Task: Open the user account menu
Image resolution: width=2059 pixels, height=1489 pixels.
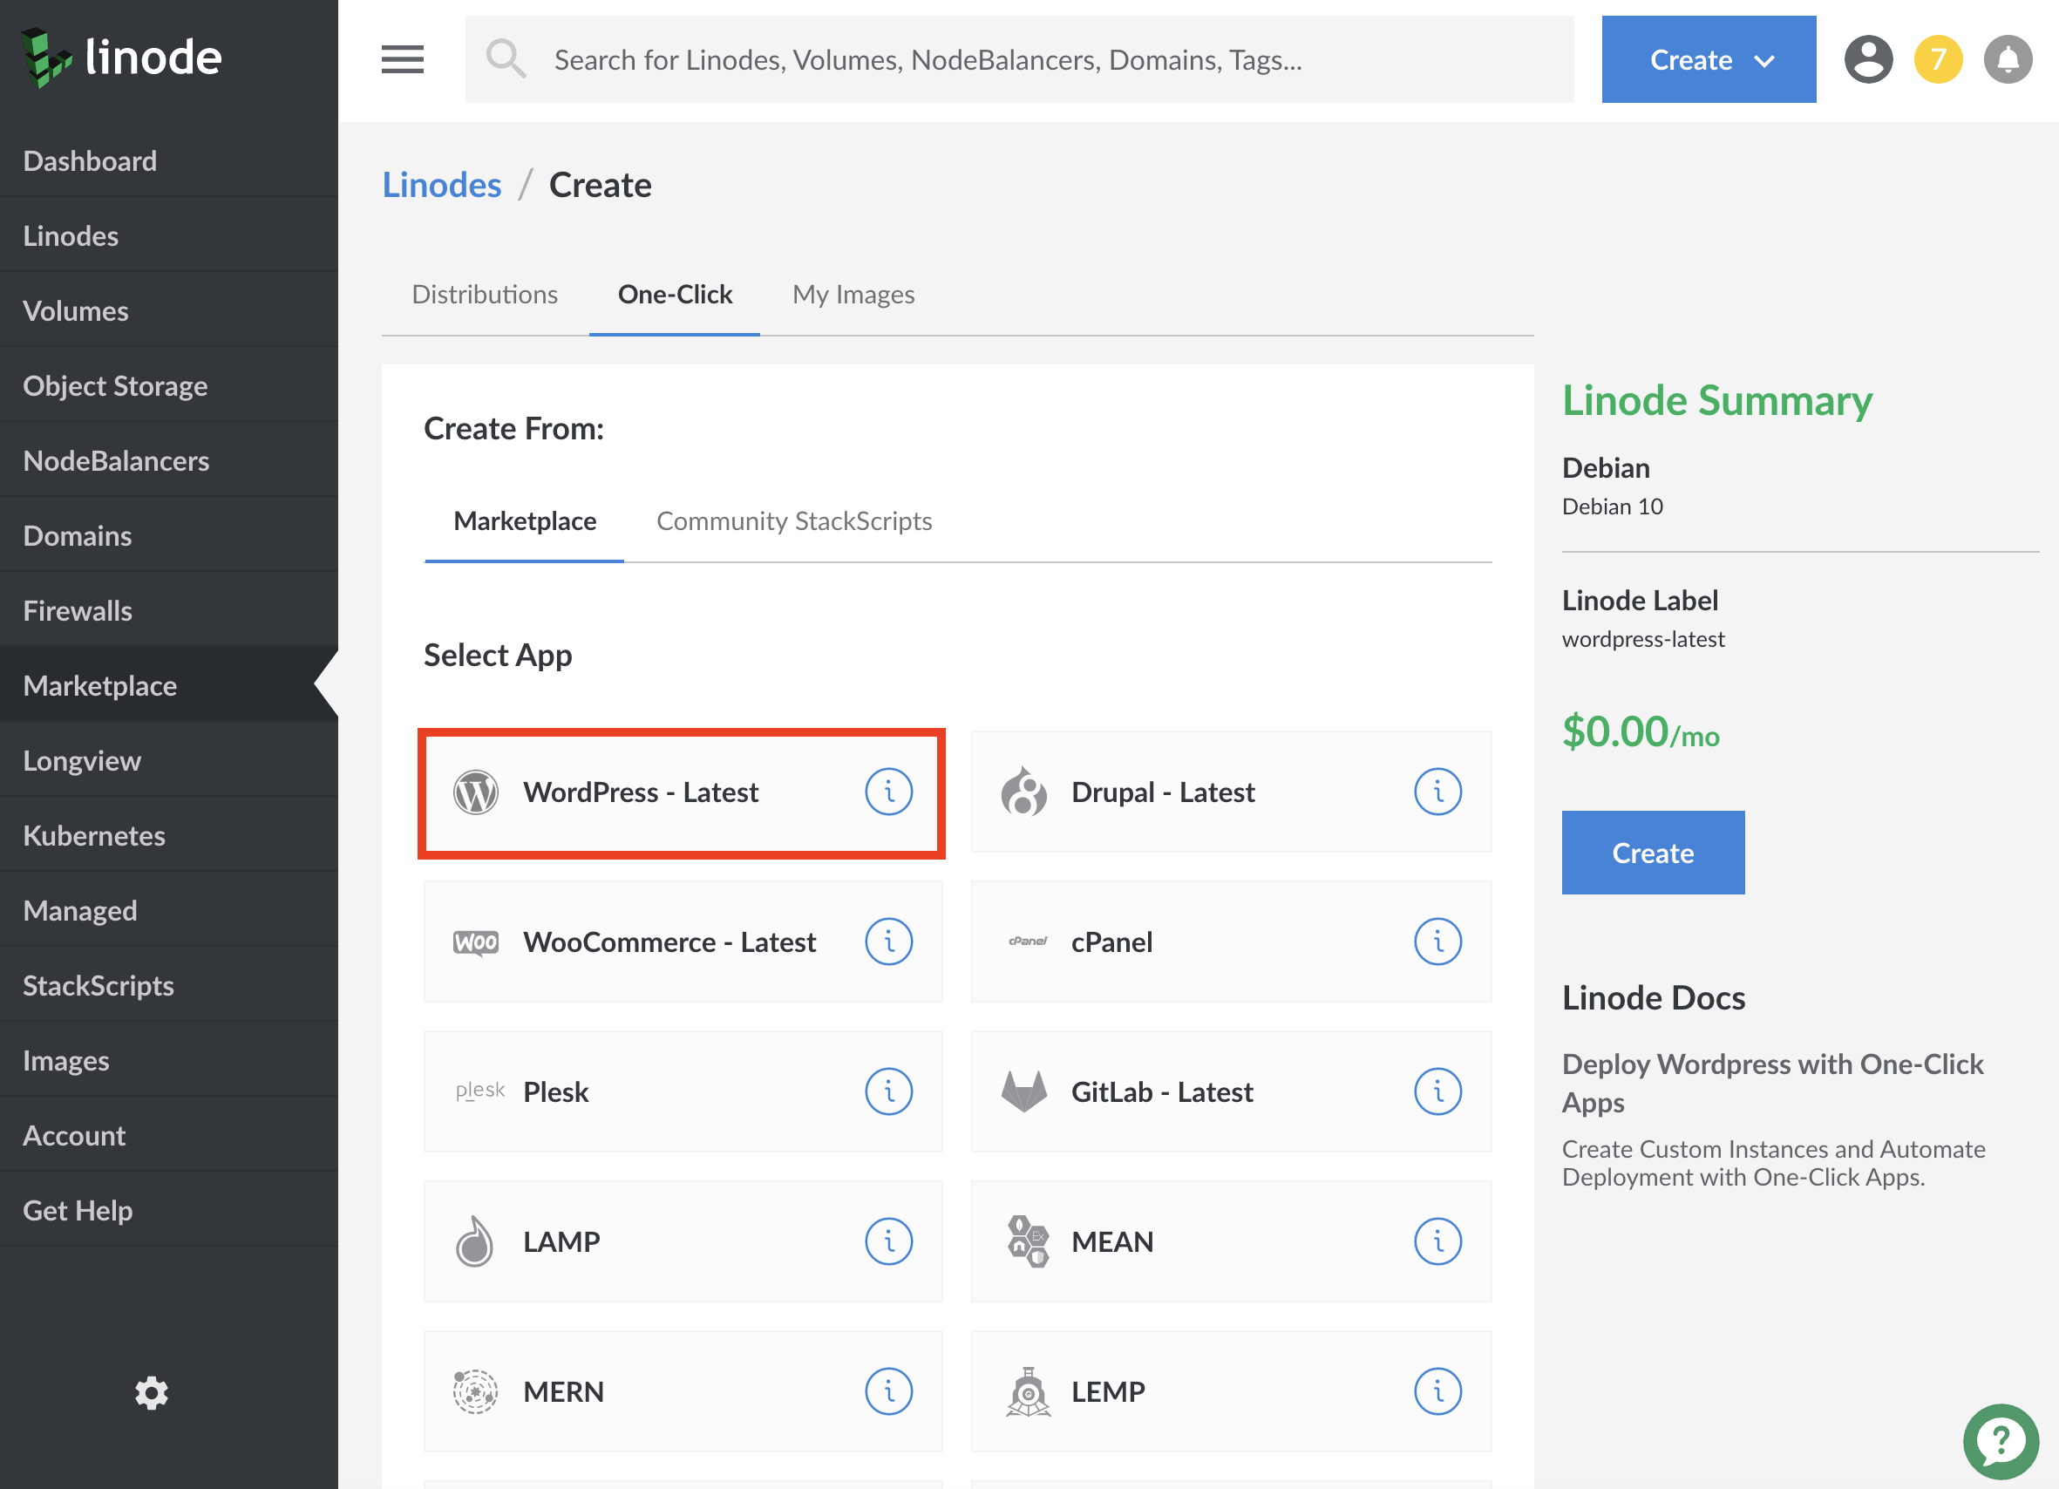Action: coord(1865,58)
